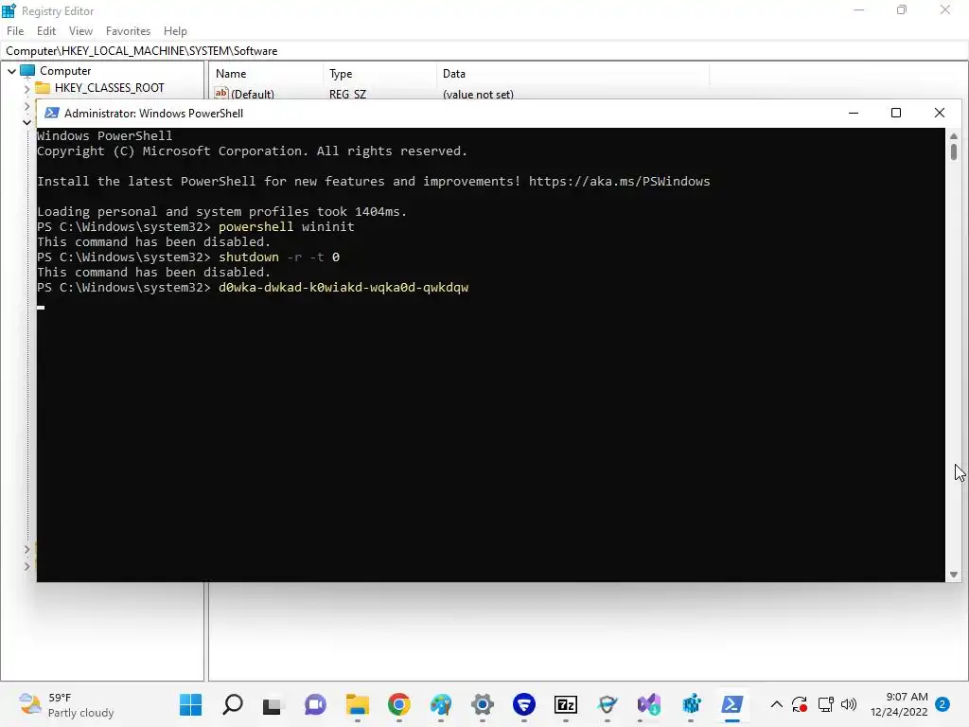
Task: Click the registry path address bar
Action: 484,51
